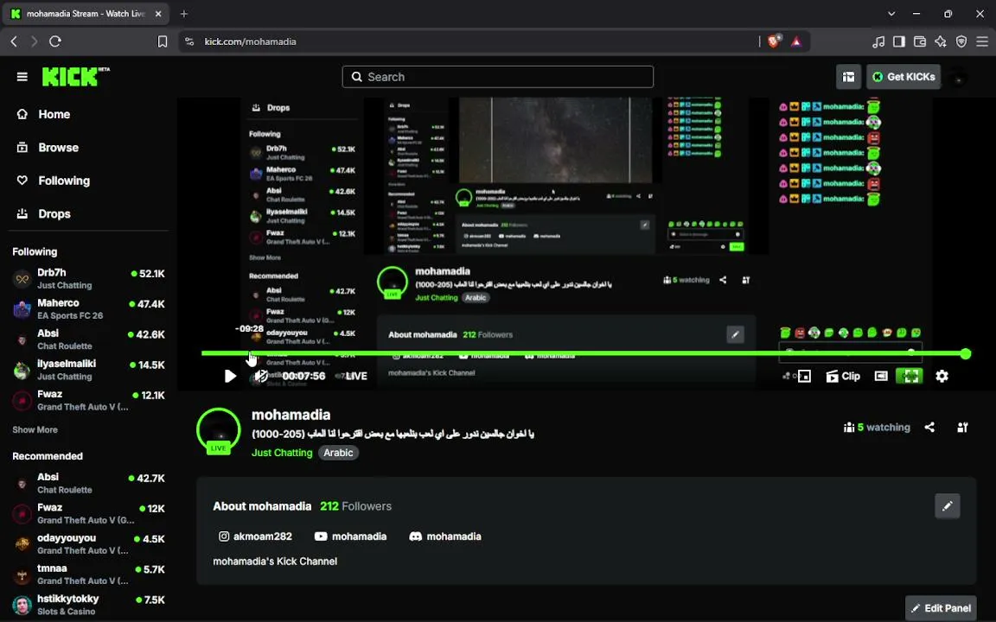
Task: Enable picture-in-picture mini player
Action: 804,377
